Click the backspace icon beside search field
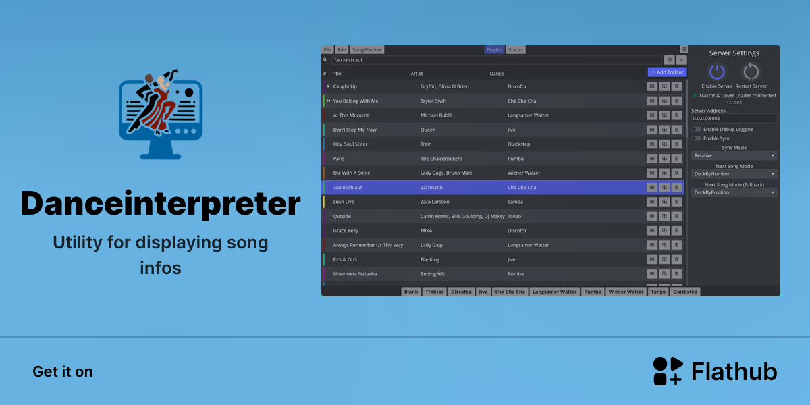The width and height of the screenshot is (810, 405). (x=669, y=60)
